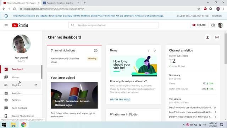Open the latest upload video thumbnail

[74, 95]
